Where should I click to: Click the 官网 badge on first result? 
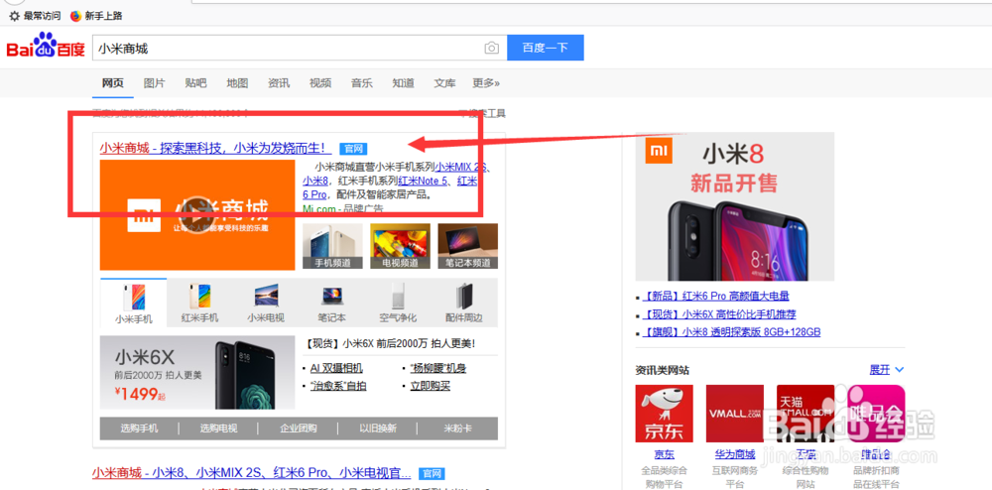pos(353,149)
